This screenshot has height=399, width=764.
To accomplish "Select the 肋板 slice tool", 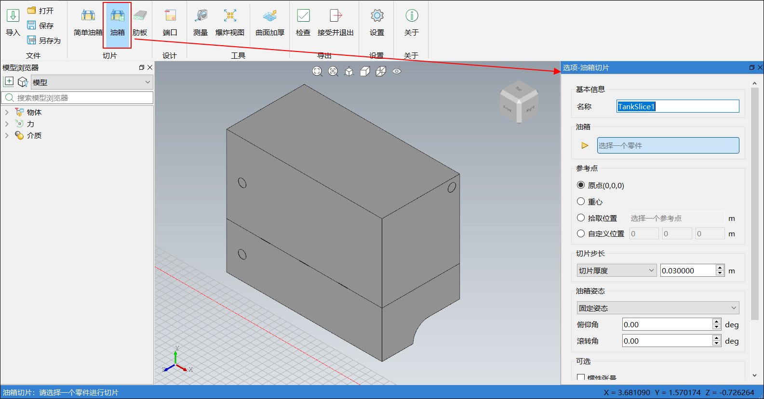I will [140, 22].
